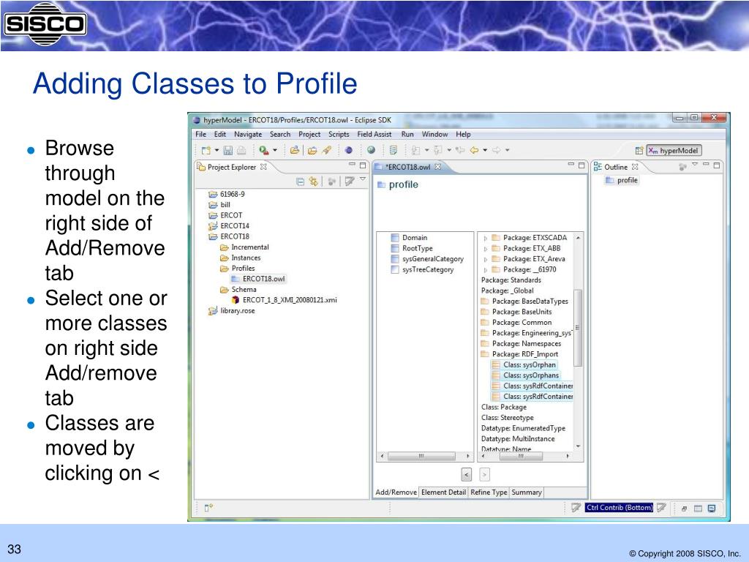This screenshot has width=749, height=562.
Task: Click the open folder with person icon
Action: [295, 150]
